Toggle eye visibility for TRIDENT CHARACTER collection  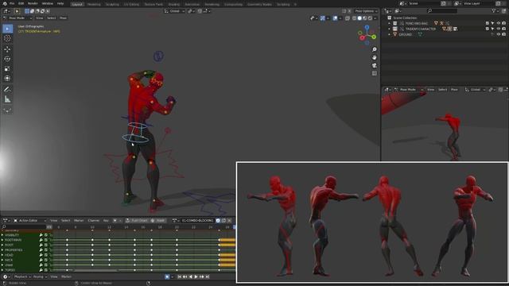click(x=499, y=29)
